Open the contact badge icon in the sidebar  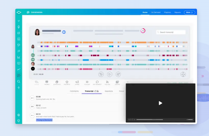19,39
